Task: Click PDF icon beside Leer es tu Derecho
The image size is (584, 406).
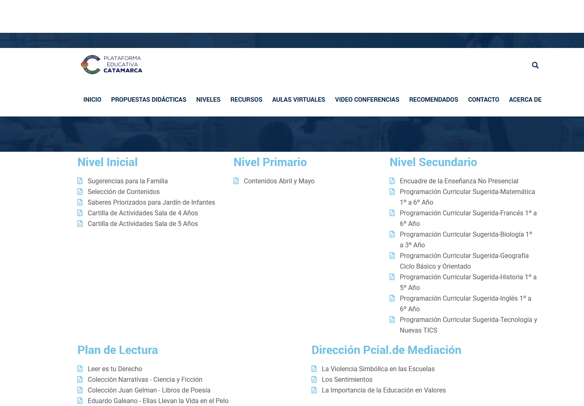Action: (80, 369)
